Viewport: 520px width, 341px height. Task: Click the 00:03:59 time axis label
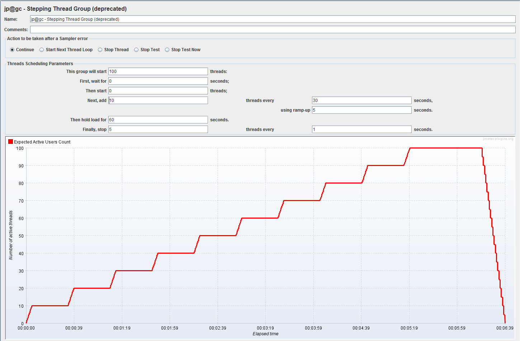click(x=313, y=328)
